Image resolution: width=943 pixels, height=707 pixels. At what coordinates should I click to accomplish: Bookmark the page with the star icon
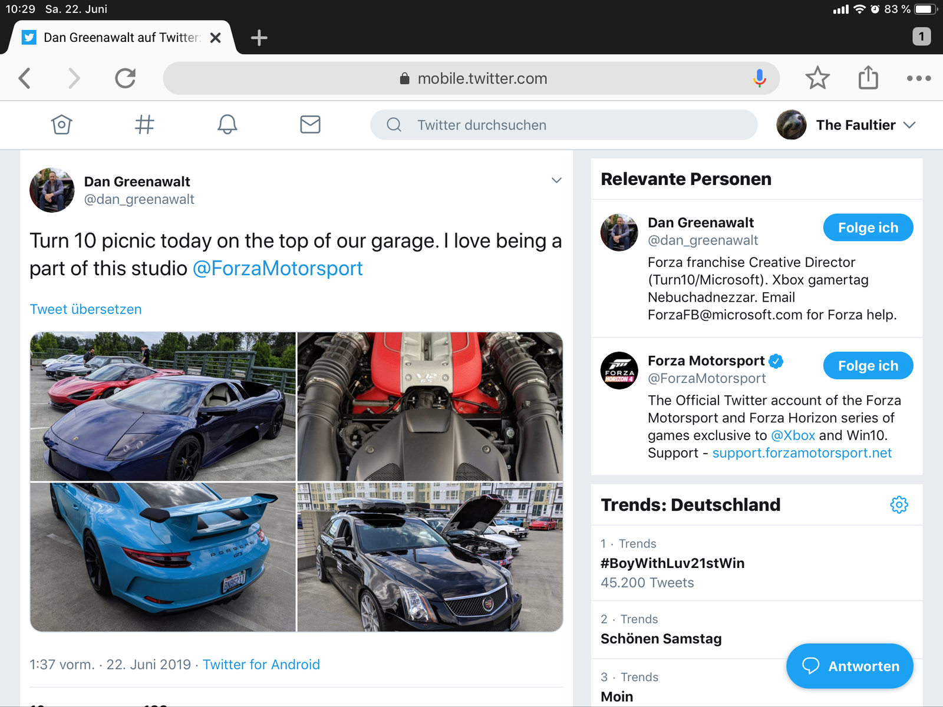(x=817, y=78)
